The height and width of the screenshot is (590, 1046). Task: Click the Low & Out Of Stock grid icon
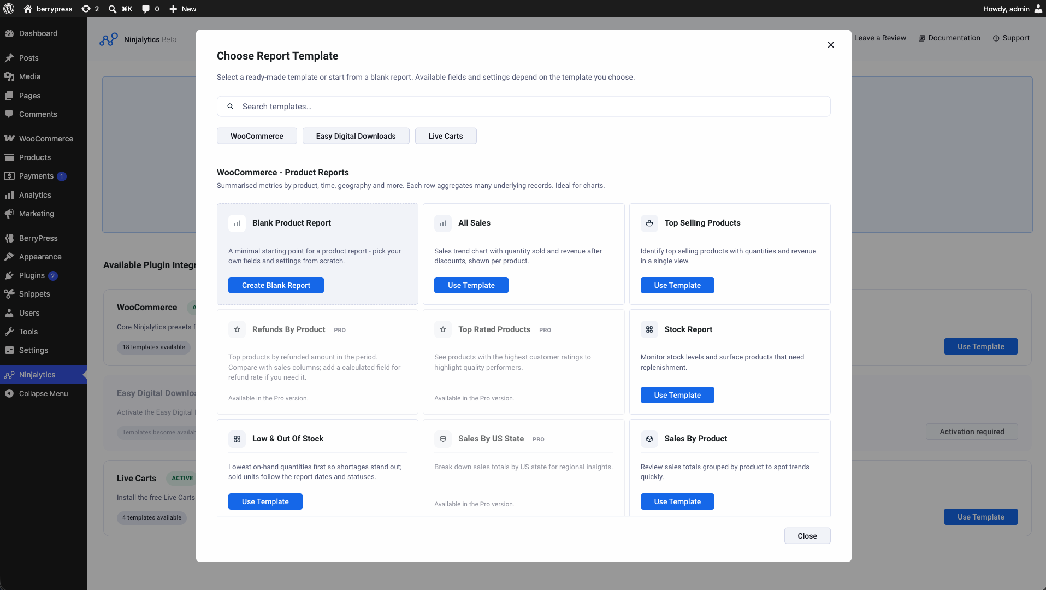tap(237, 439)
